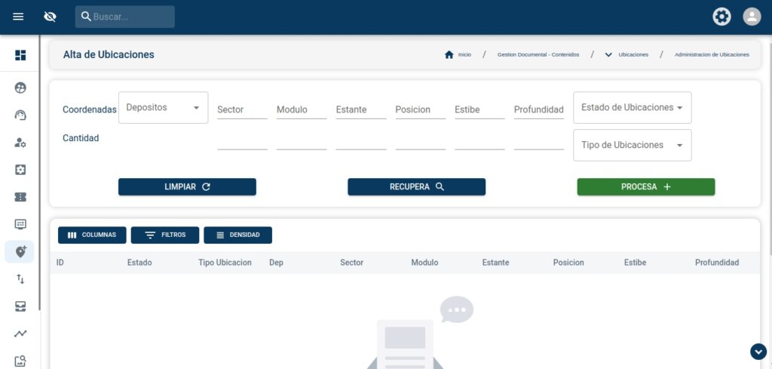Click the add location pin sidebar icon
The height and width of the screenshot is (369, 772).
click(20, 252)
